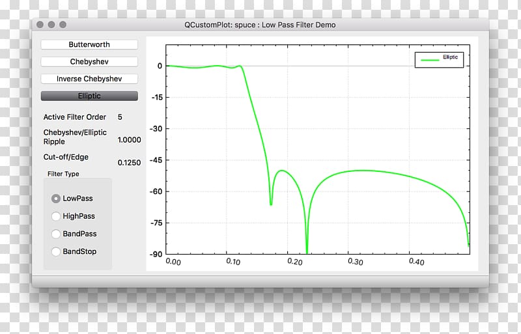The image size is (521, 334).
Task: Click the x-axis tick label 0.20
Action: tap(295, 262)
